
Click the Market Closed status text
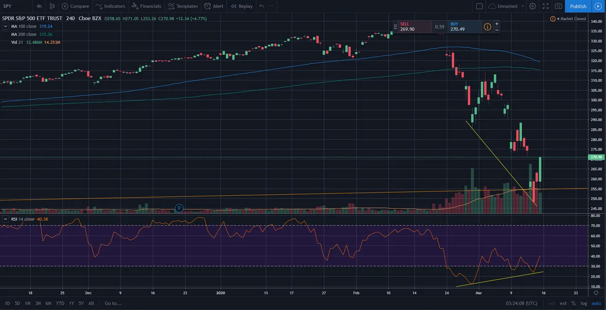(573, 18)
